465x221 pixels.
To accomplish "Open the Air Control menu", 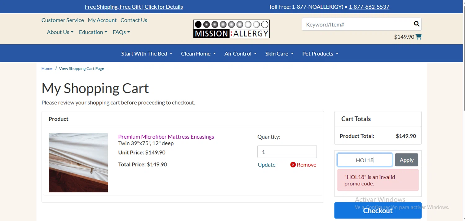I will [x=241, y=54].
